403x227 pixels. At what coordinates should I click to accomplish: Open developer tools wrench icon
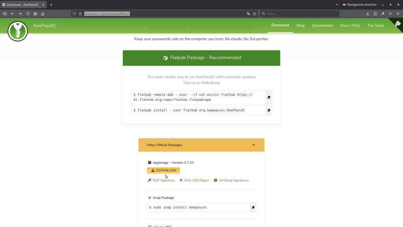[x=383, y=14]
